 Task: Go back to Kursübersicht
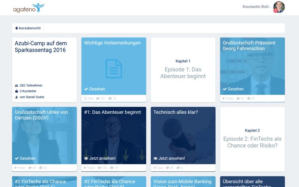coord(28,28)
